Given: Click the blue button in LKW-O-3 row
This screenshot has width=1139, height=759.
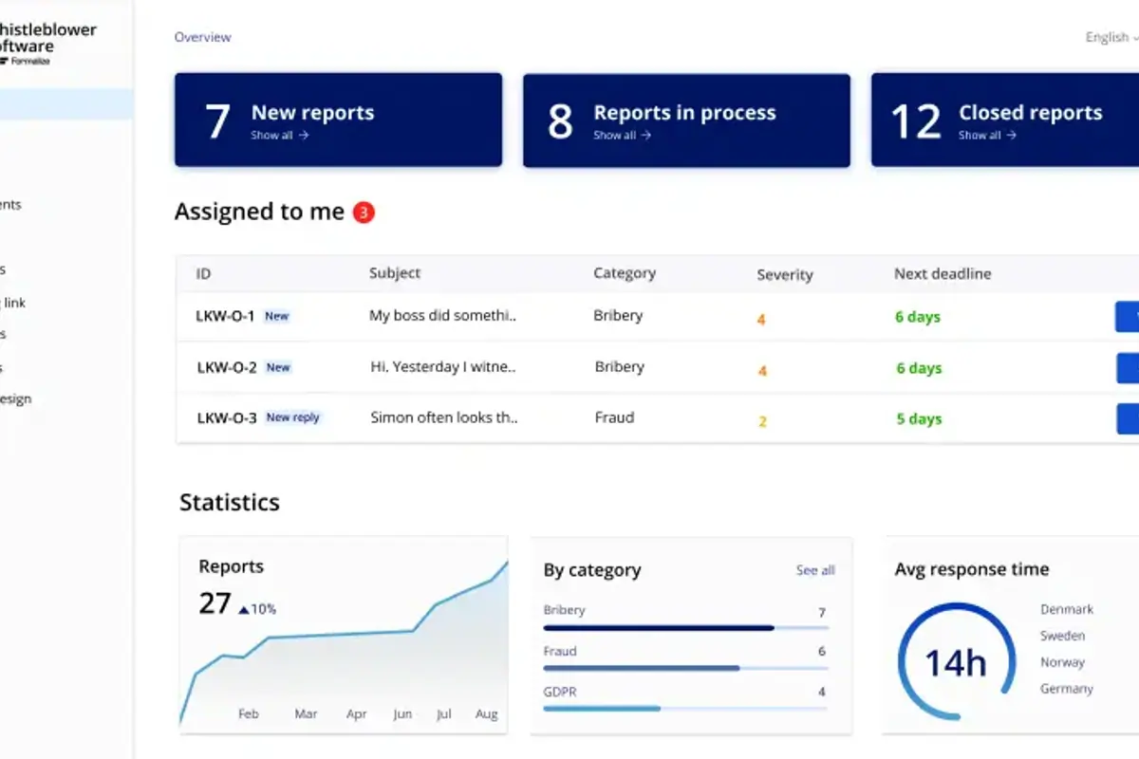Looking at the screenshot, I should (1127, 418).
